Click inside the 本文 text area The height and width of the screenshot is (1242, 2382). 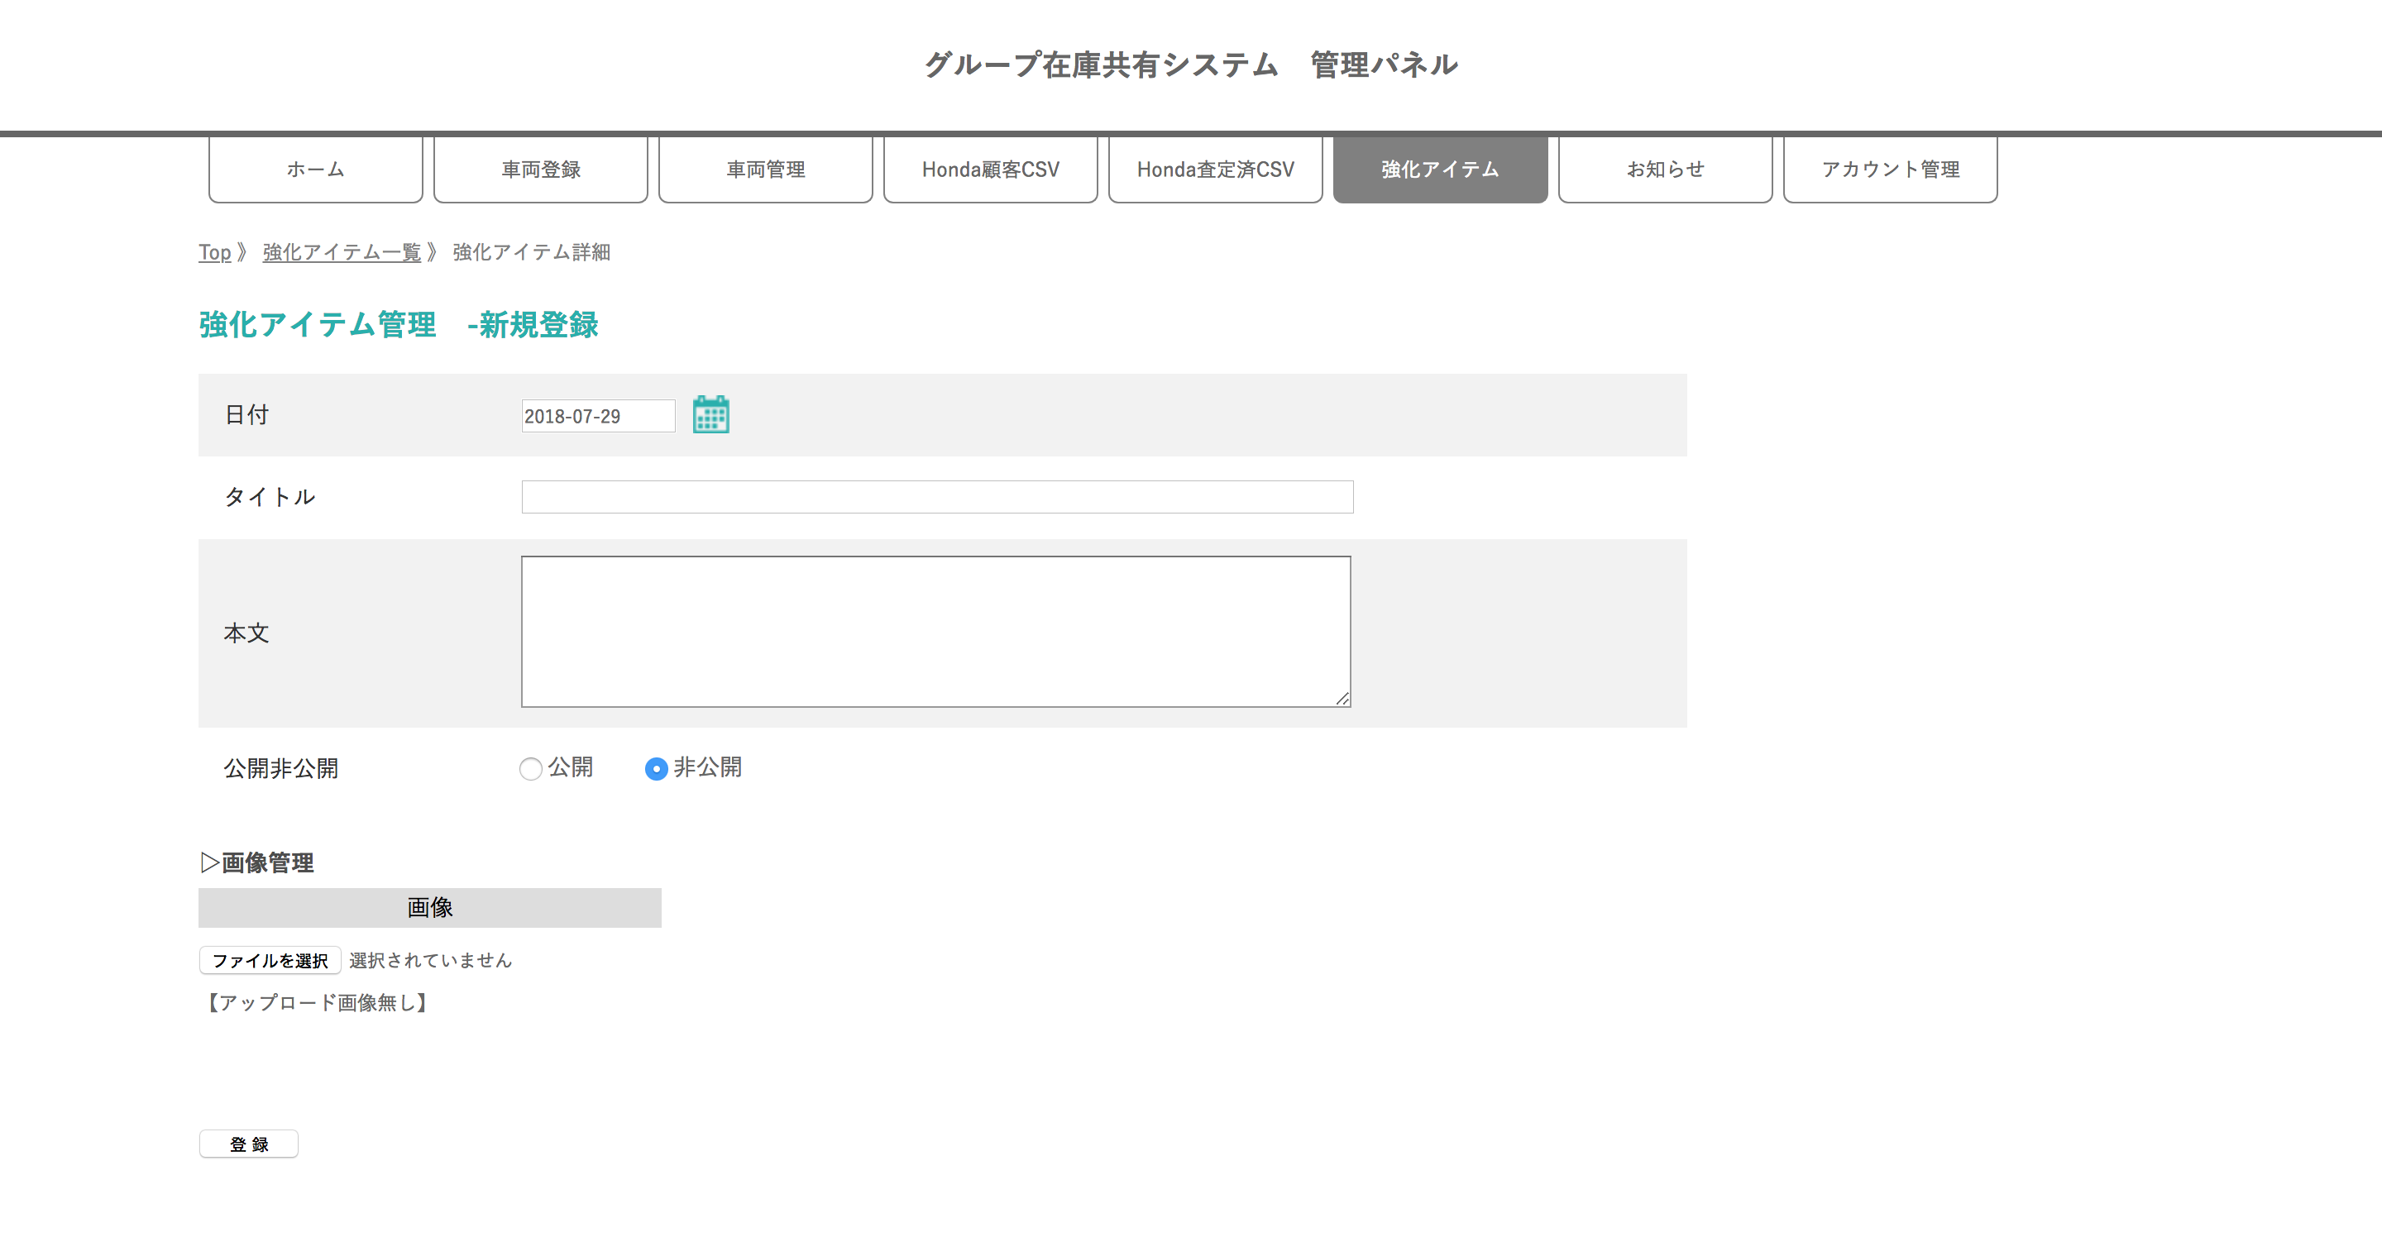click(x=935, y=630)
